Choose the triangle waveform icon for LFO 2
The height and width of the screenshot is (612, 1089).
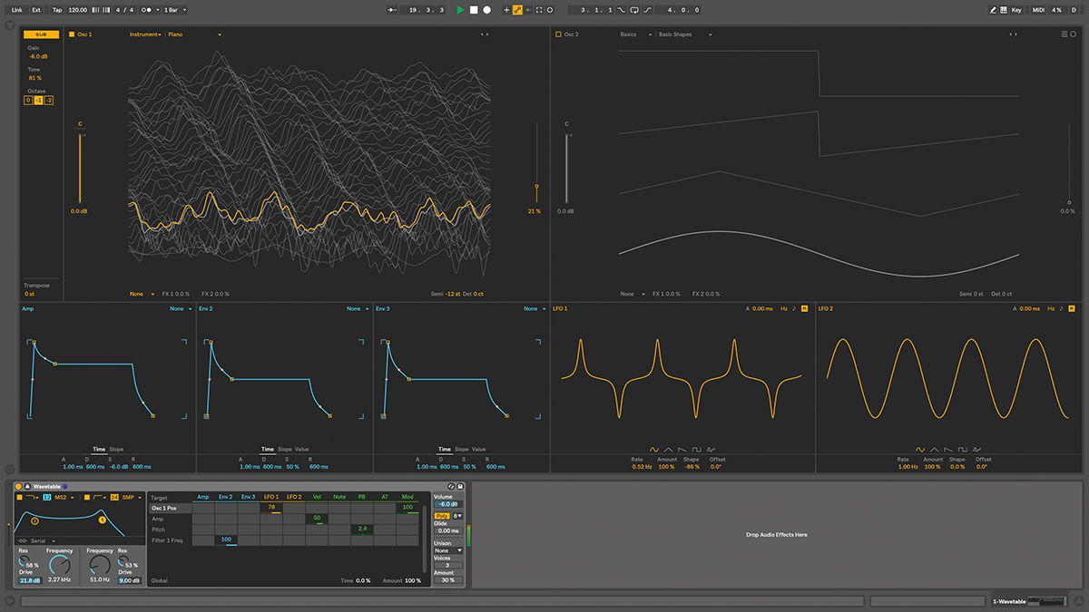pos(934,449)
